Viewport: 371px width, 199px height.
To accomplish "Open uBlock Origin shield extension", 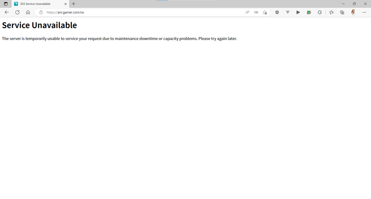I will click(277, 12).
